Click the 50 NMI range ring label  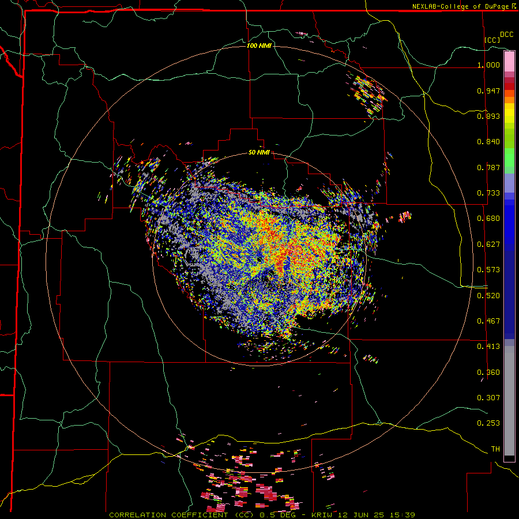point(259,152)
